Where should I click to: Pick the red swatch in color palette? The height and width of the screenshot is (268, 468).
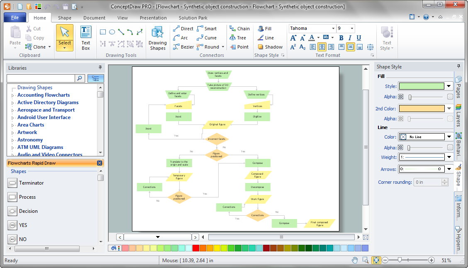pos(195,248)
